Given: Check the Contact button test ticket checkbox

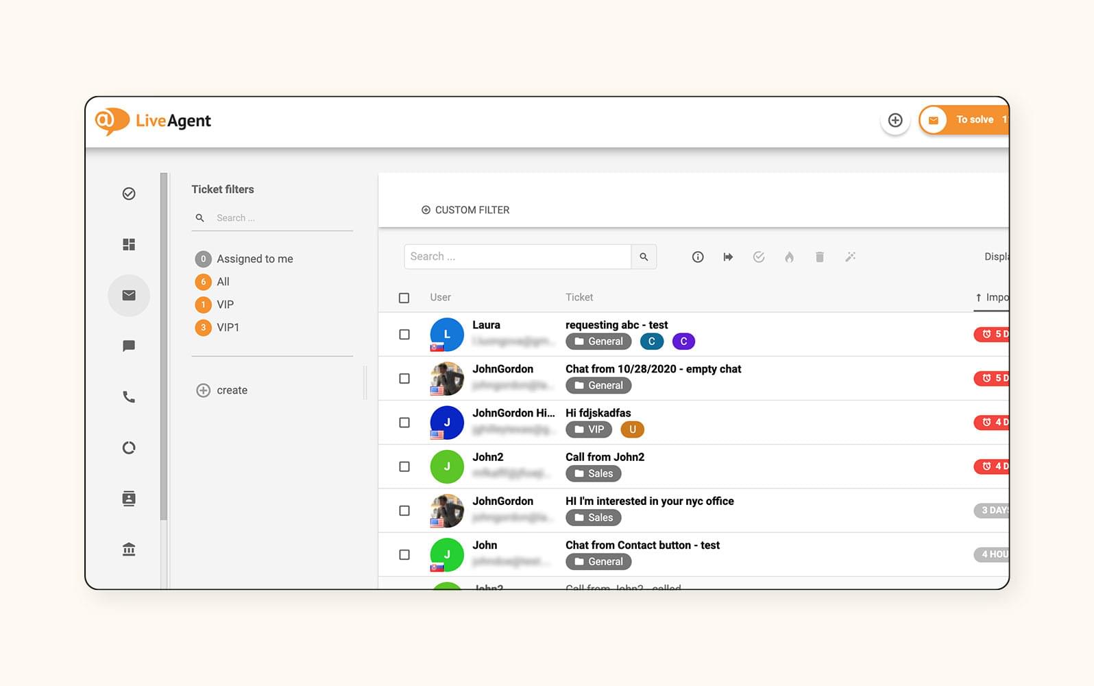Looking at the screenshot, I should (404, 554).
